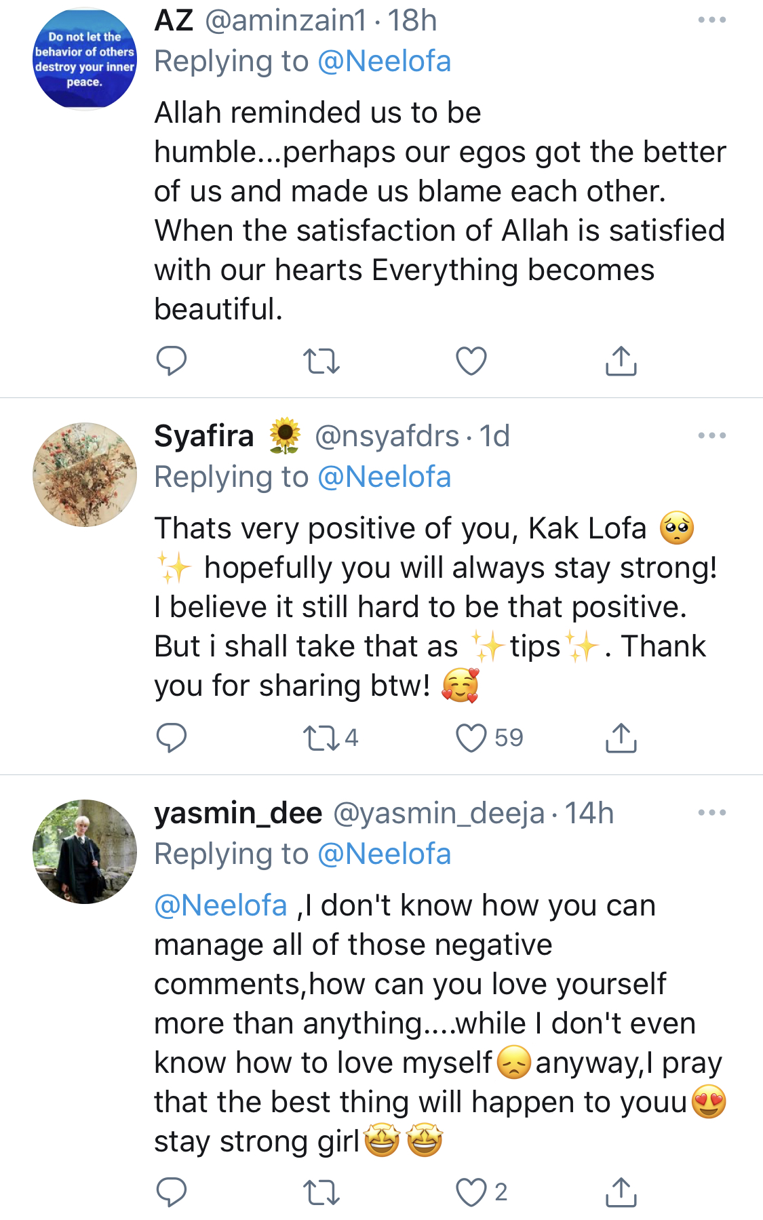Share Syafira's tweet
The width and height of the screenshot is (763, 1220).
coord(621,738)
